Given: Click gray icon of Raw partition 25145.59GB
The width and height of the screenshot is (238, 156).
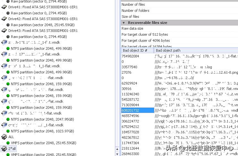Looking at the screenshot, I should (x=8, y=25).
